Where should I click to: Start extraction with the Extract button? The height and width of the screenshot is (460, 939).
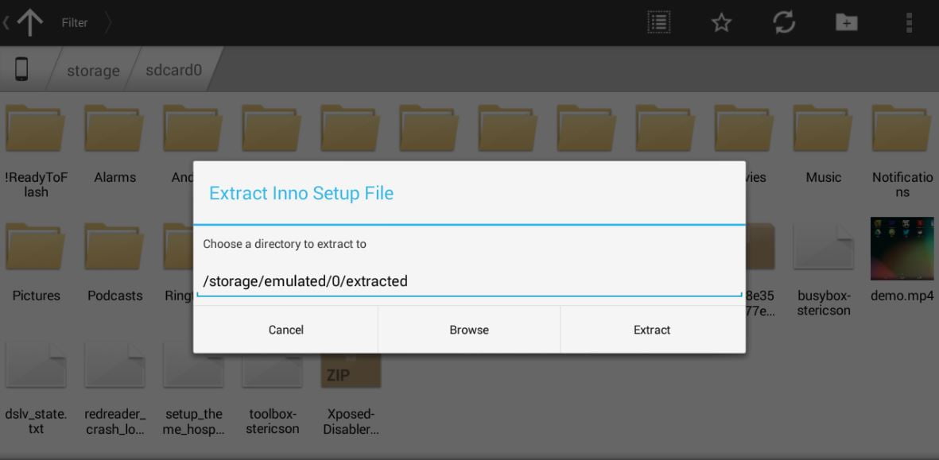[652, 329]
